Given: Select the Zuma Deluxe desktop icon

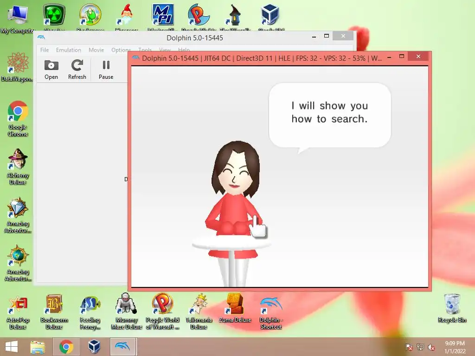Looking at the screenshot, I should point(235,308).
